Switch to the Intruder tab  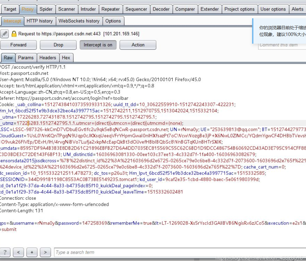88,9
